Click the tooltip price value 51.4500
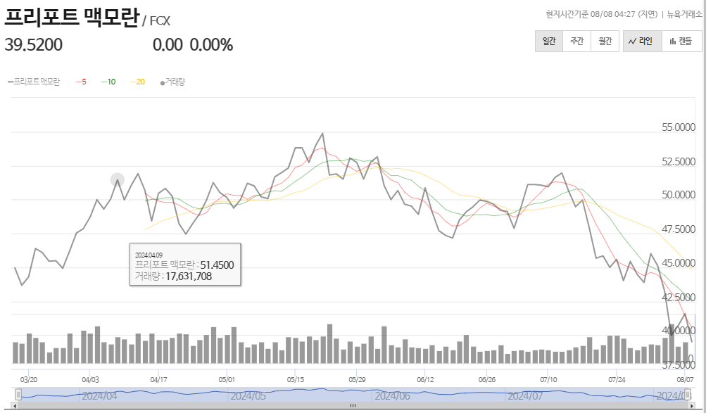706x413 pixels. [217, 265]
